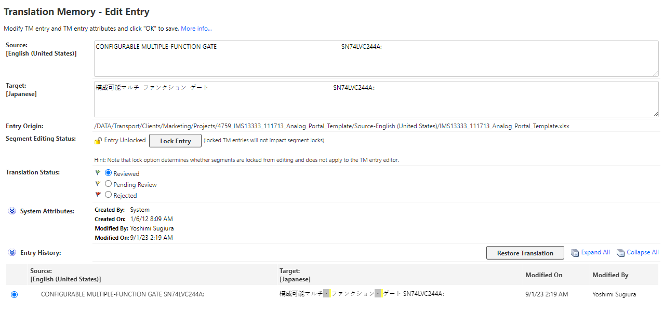The height and width of the screenshot is (313, 664).
Task: Click the green Reviewed flag icon
Action: point(98,173)
